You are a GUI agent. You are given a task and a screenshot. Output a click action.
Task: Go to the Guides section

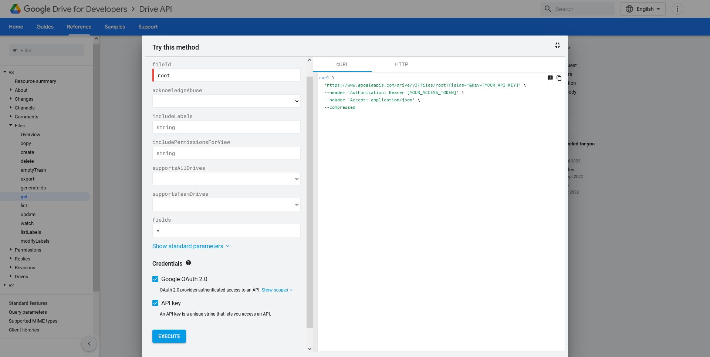click(x=45, y=27)
